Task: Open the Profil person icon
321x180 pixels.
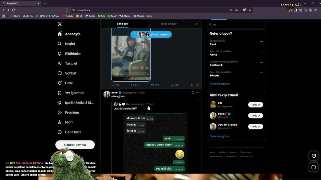Action: coord(59,122)
